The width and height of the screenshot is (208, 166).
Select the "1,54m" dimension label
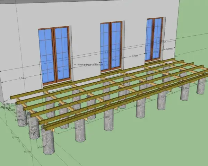point(23,78)
